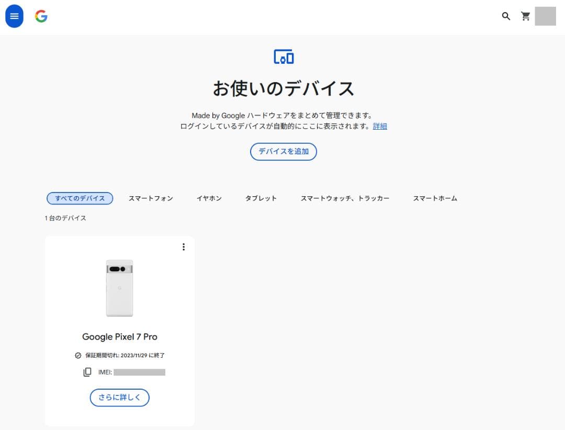Screen dimensions: 565x430
Task: Switch to the スマートフォン filter tab
Action: (x=150, y=198)
